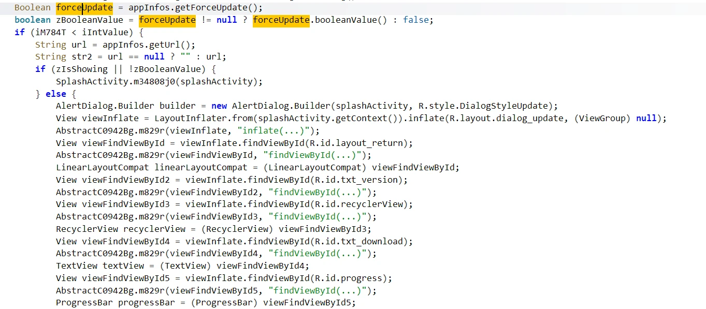Select the LayoutInflater class name
Viewport: 706px width, 309px height.
coord(188,118)
